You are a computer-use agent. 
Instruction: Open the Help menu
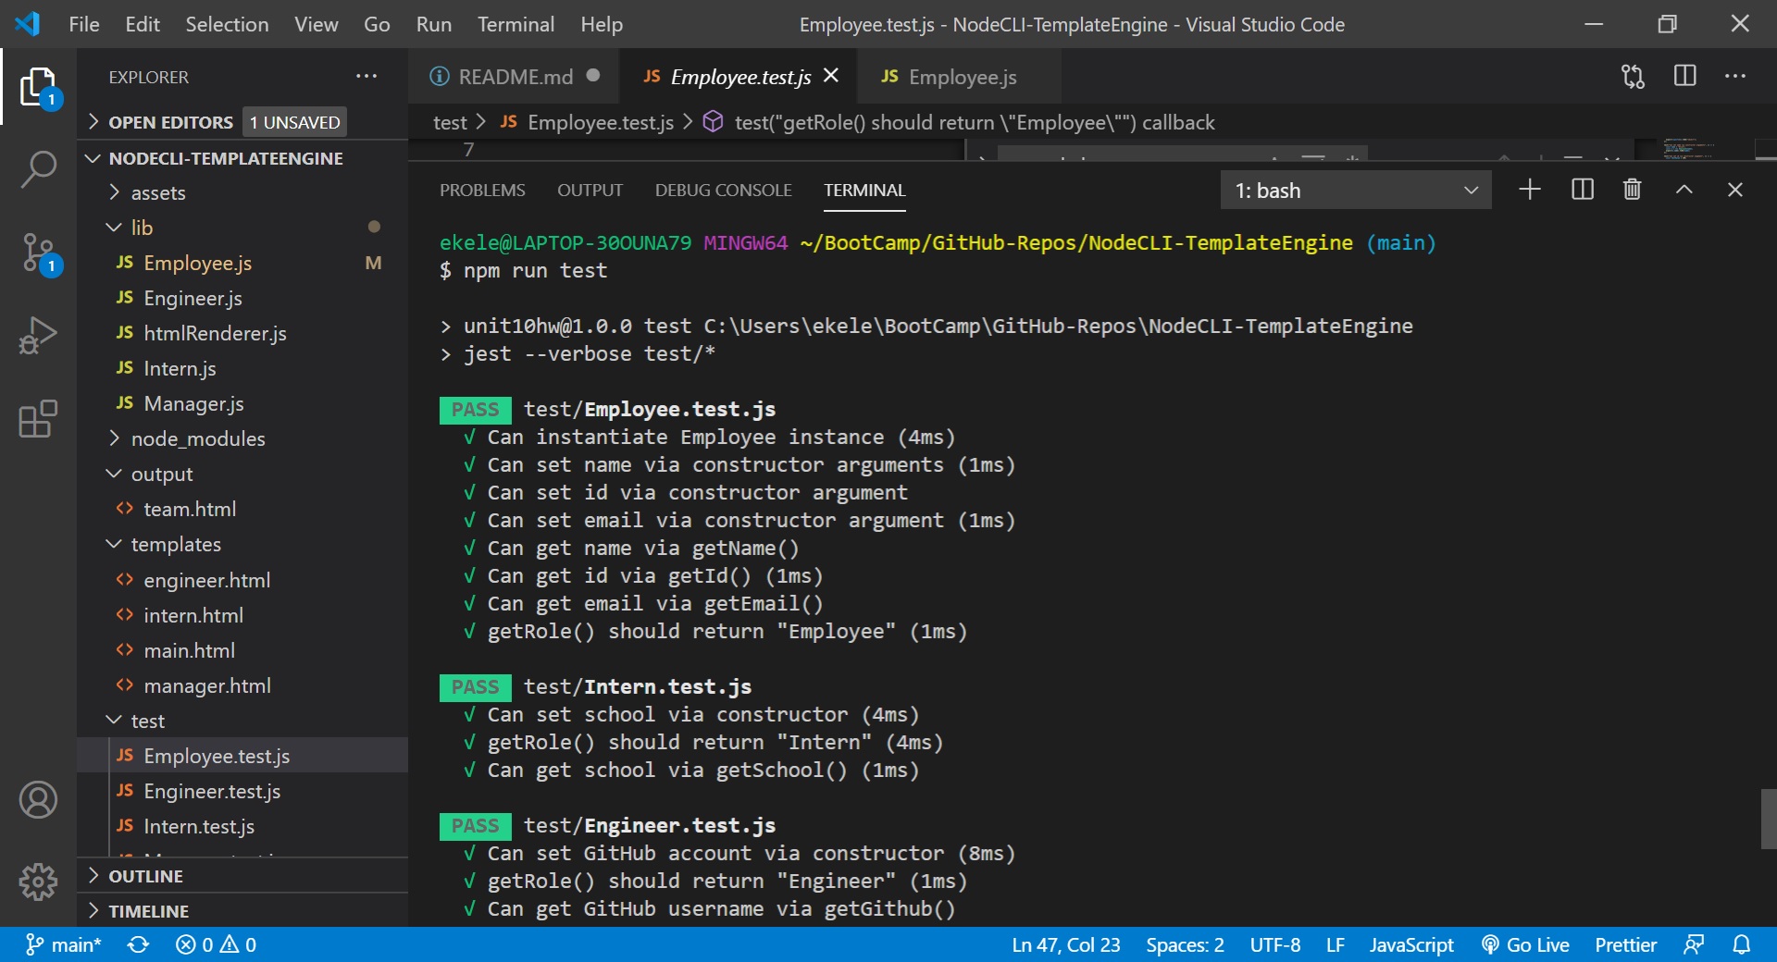[602, 24]
